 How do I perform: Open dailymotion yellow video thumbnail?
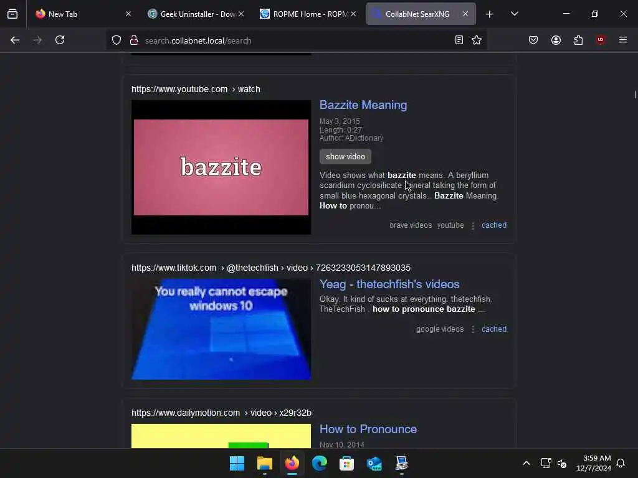[221, 436]
